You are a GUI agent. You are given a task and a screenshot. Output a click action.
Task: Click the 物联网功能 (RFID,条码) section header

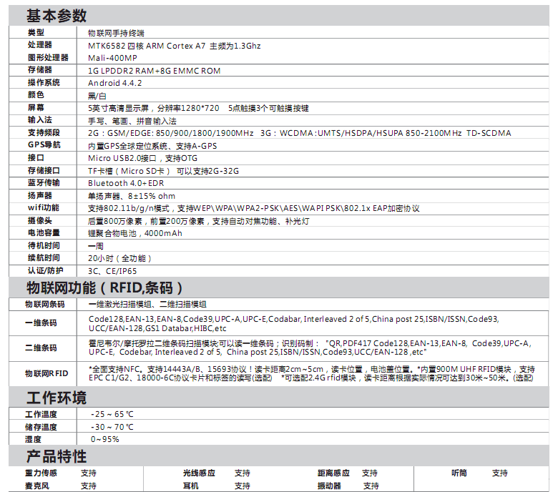[x=104, y=288]
